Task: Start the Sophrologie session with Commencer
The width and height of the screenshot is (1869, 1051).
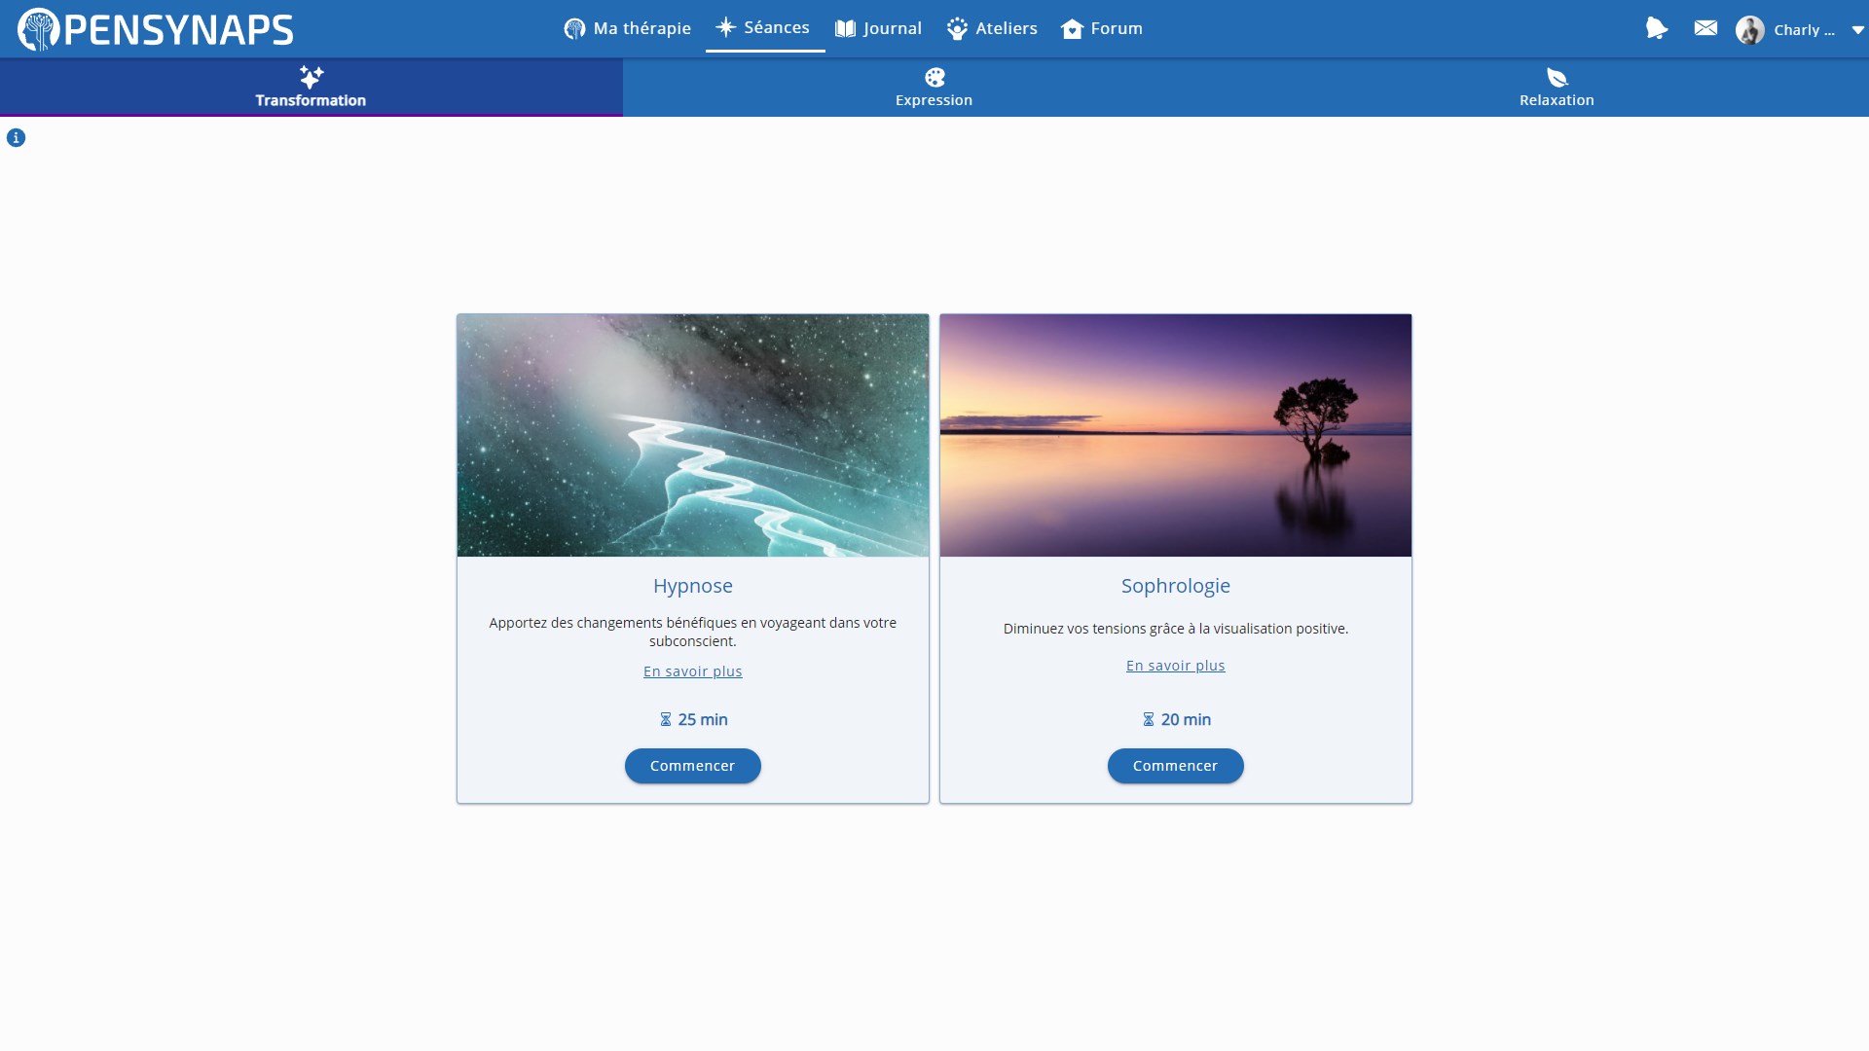Action: [x=1175, y=766]
